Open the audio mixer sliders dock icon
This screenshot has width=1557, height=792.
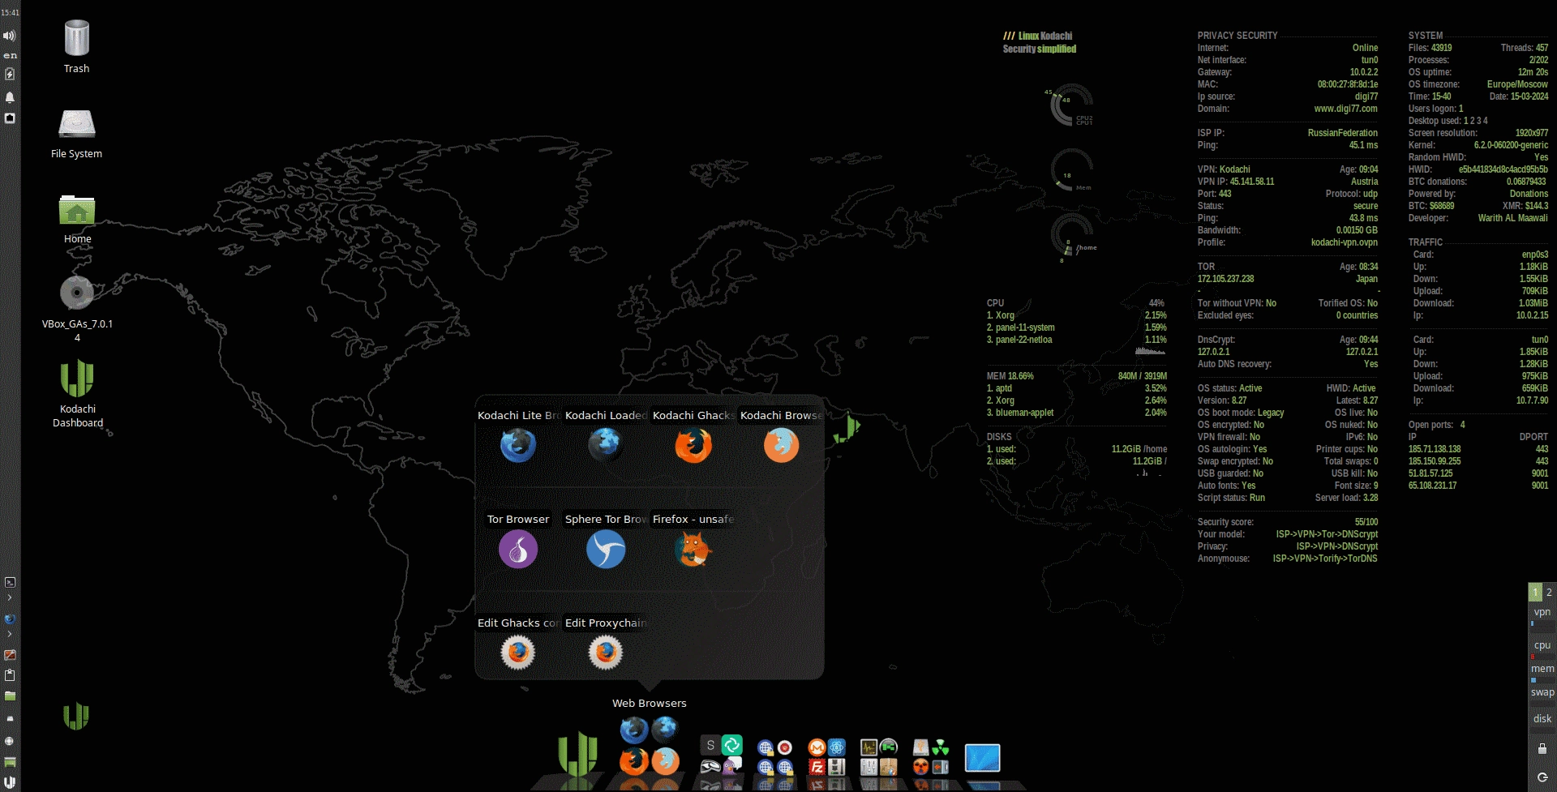869,767
